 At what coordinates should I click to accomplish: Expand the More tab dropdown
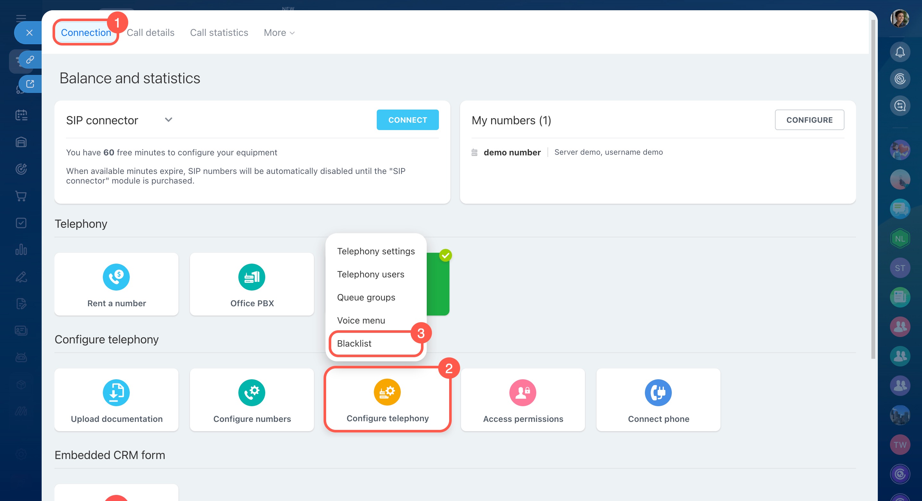(x=279, y=33)
